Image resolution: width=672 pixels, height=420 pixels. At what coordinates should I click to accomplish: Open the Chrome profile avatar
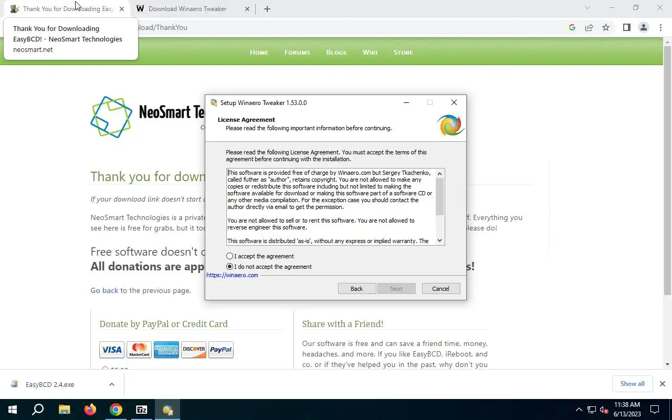pos(643,27)
